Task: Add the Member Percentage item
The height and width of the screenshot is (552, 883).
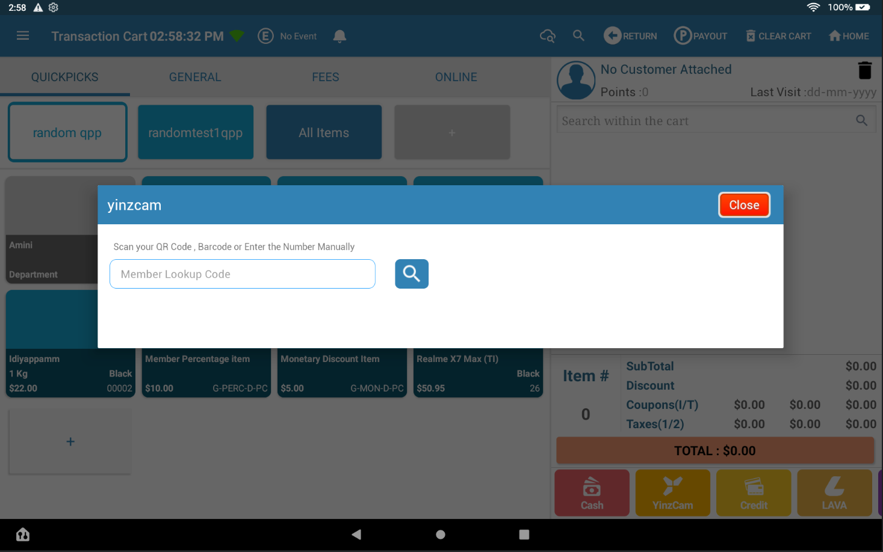Action: [x=206, y=373]
